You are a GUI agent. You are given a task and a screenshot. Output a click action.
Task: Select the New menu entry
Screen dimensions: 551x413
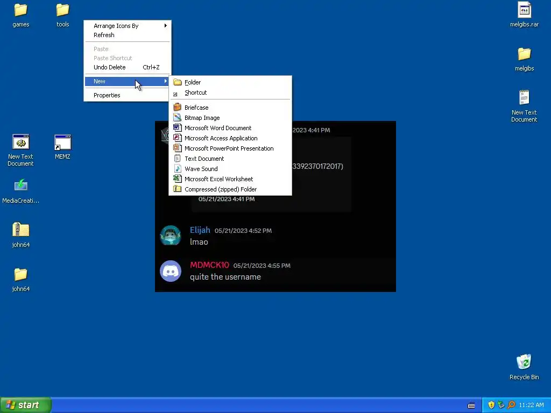point(127,81)
